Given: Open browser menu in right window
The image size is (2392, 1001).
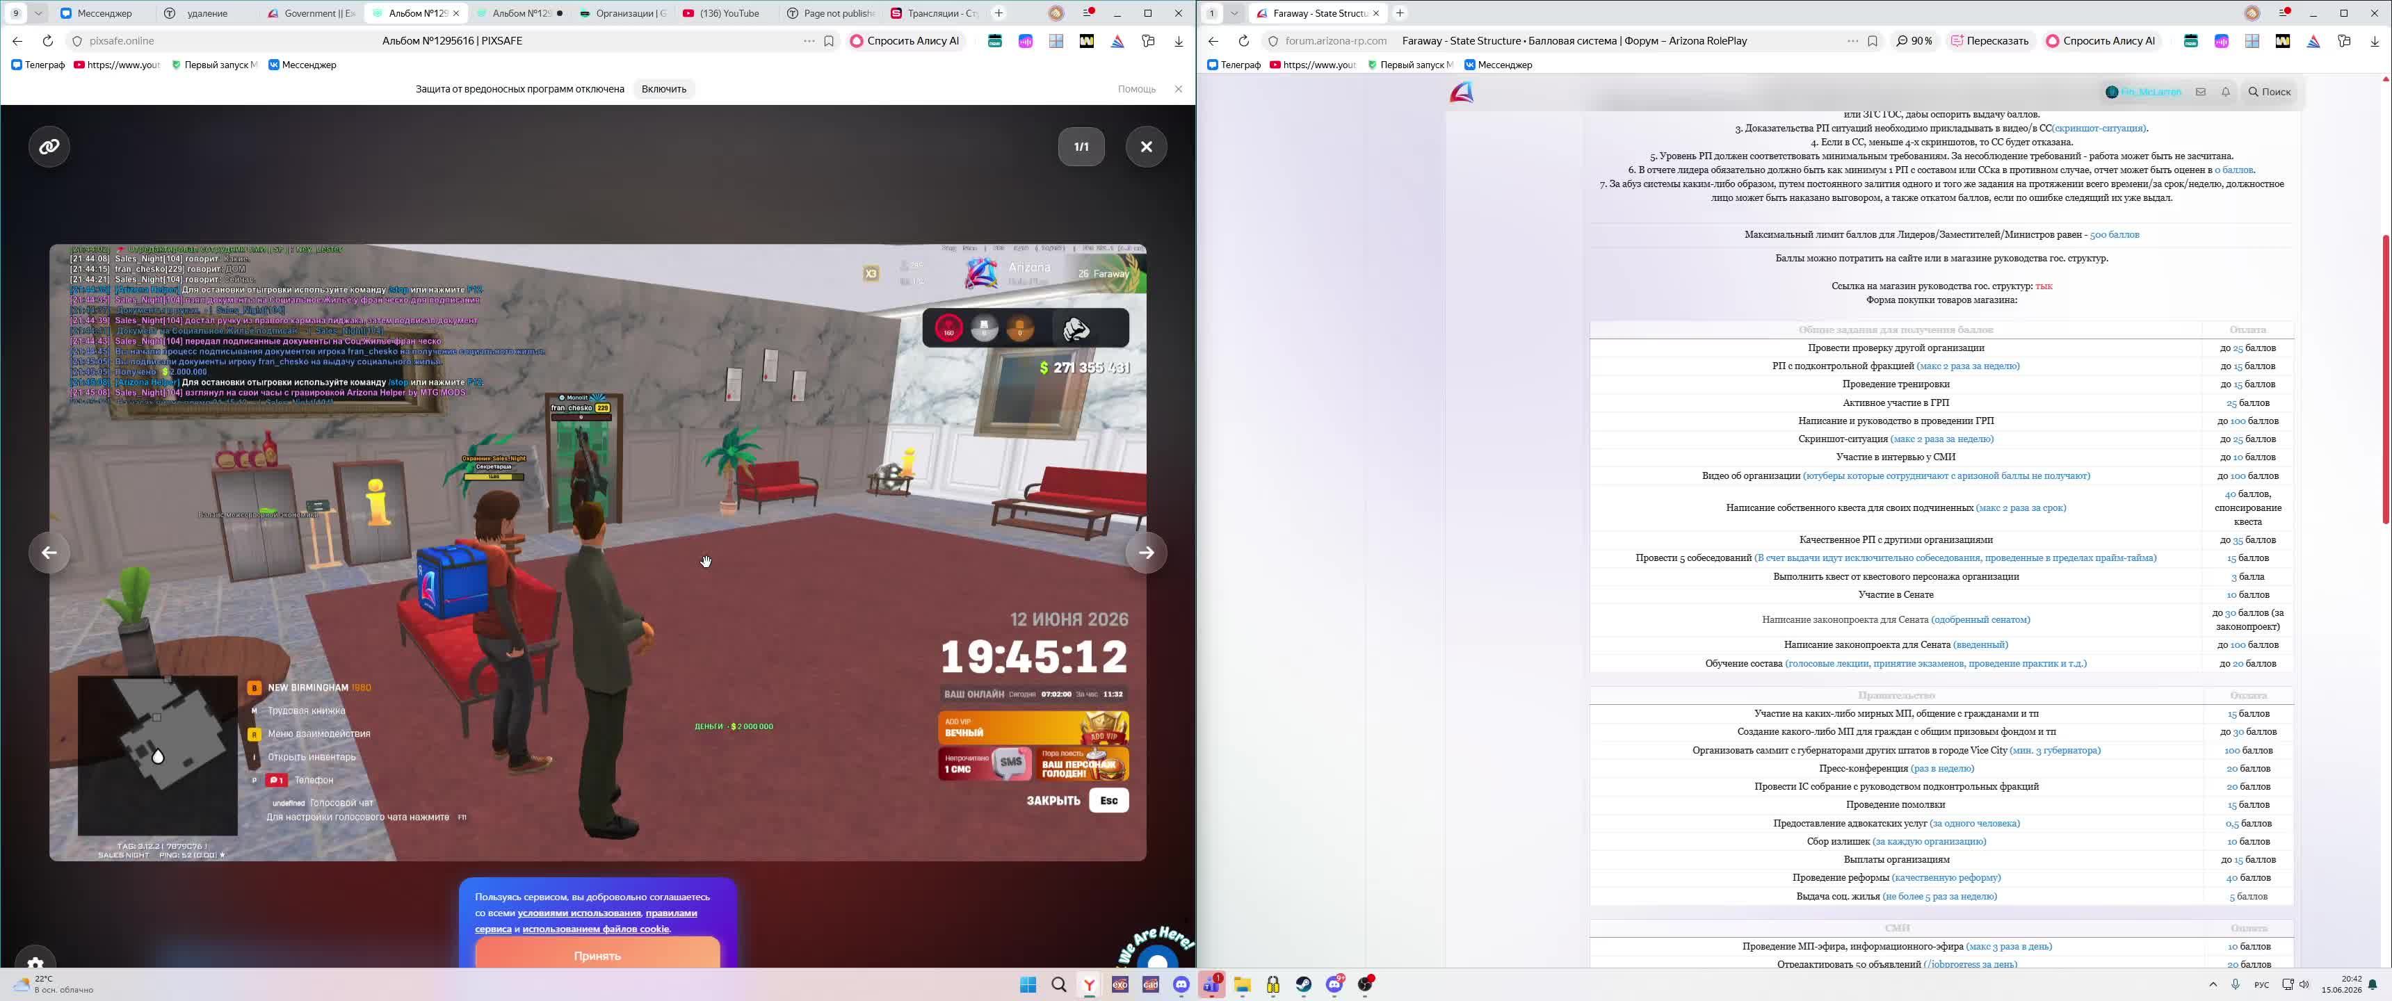Looking at the screenshot, I should pyautogui.click(x=2284, y=13).
